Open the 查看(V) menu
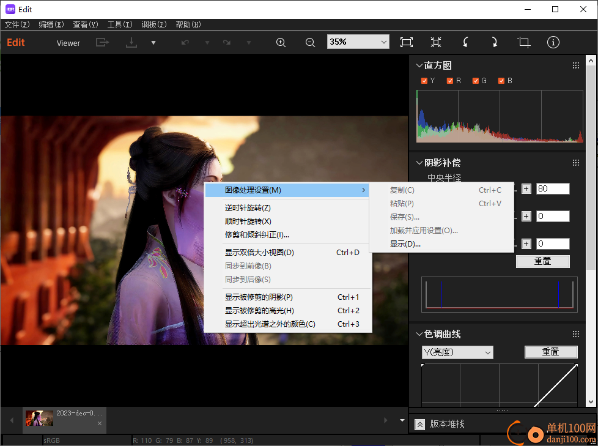The image size is (598, 446). coord(86,24)
